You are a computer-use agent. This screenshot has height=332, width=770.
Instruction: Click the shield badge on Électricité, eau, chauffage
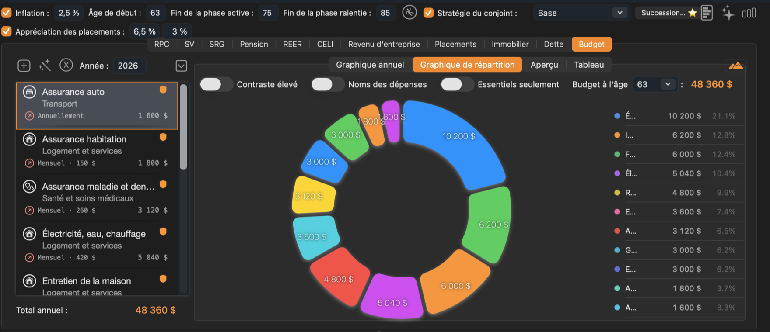[163, 232]
